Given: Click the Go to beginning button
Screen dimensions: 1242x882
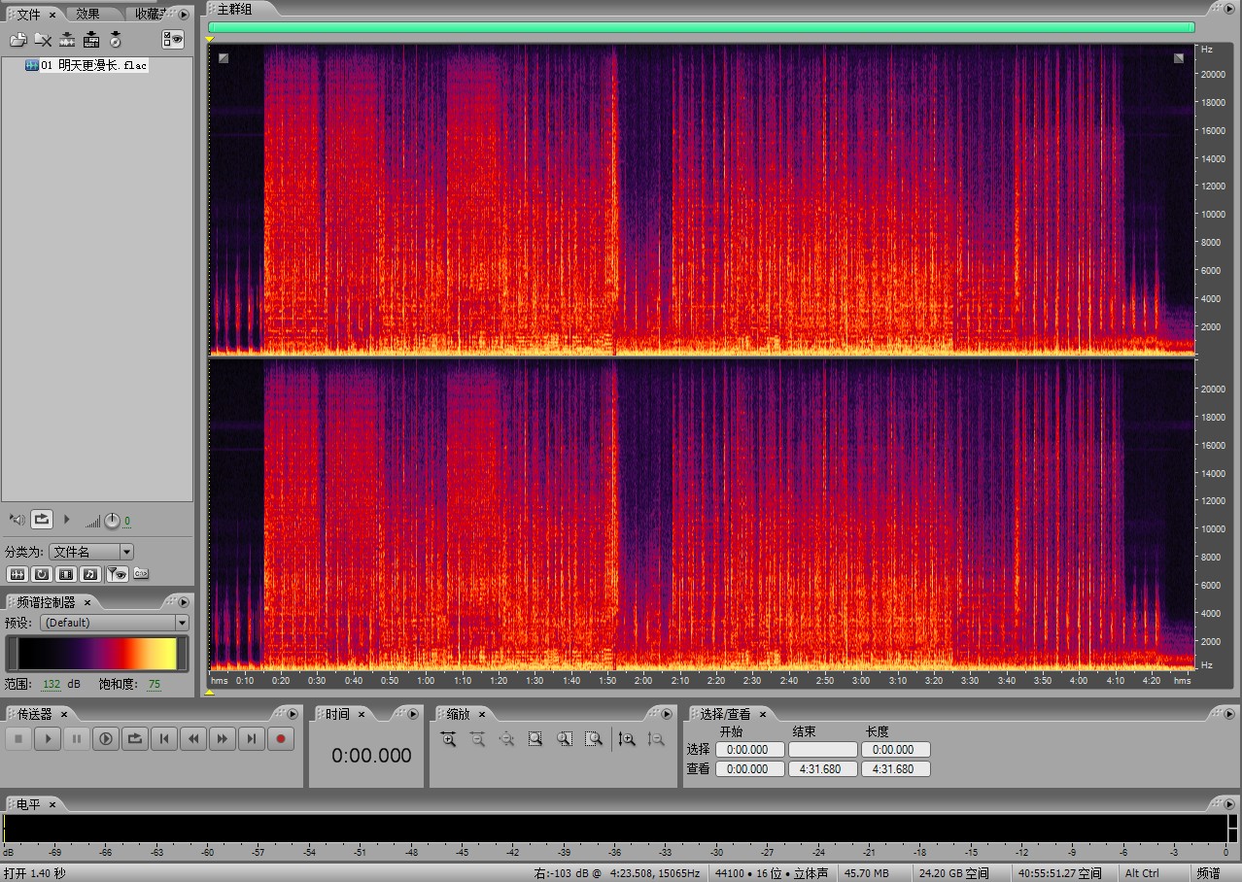Looking at the screenshot, I should pyautogui.click(x=164, y=739).
